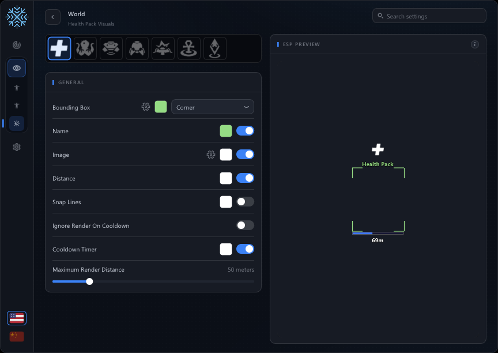Select the Health Pack plus-sign tab
This screenshot has width=498, height=353.
[x=59, y=48]
